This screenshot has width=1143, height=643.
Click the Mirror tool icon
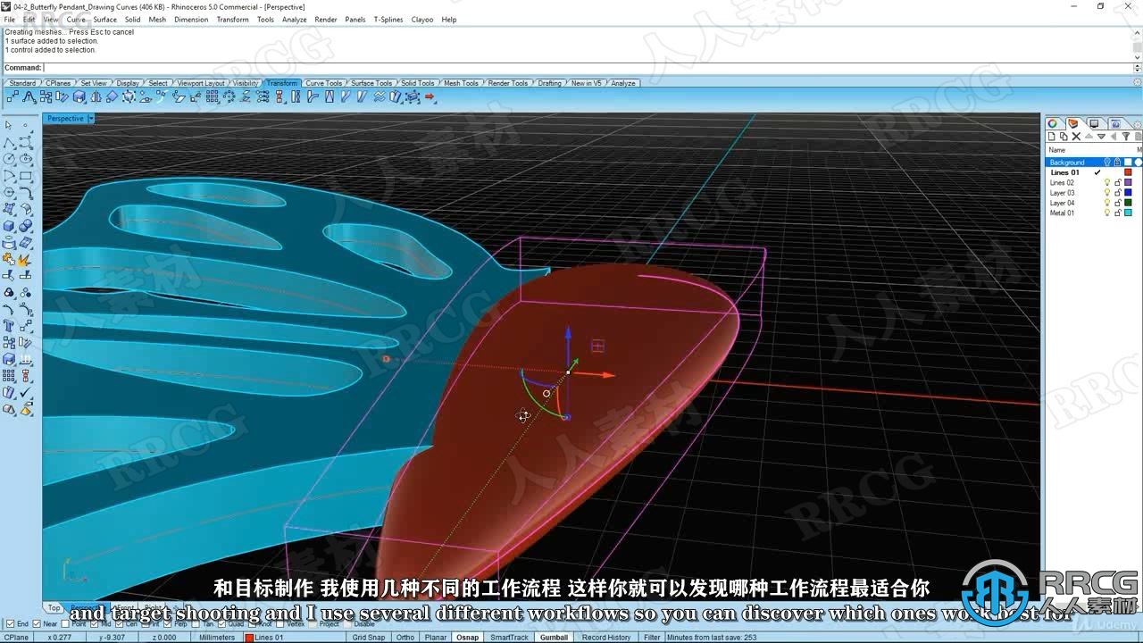95,96
